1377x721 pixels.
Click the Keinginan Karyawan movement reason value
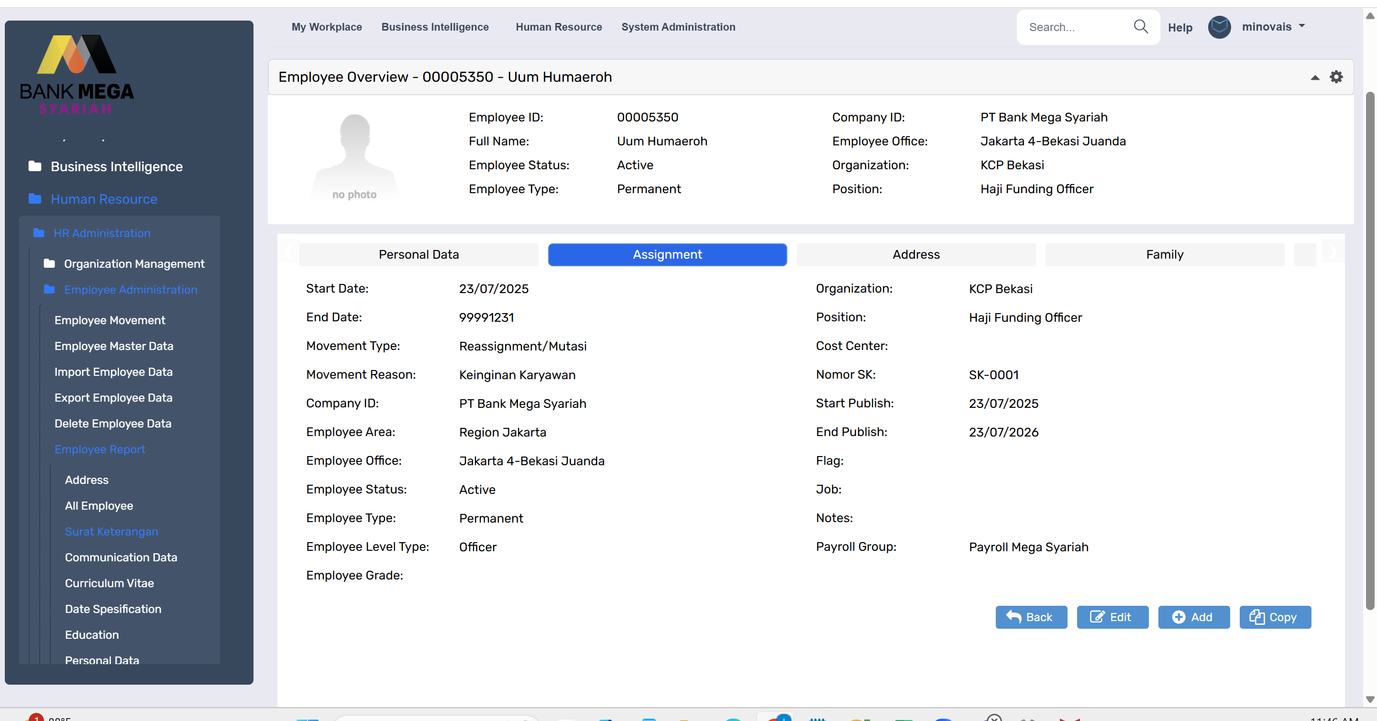(x=517, y=375)
